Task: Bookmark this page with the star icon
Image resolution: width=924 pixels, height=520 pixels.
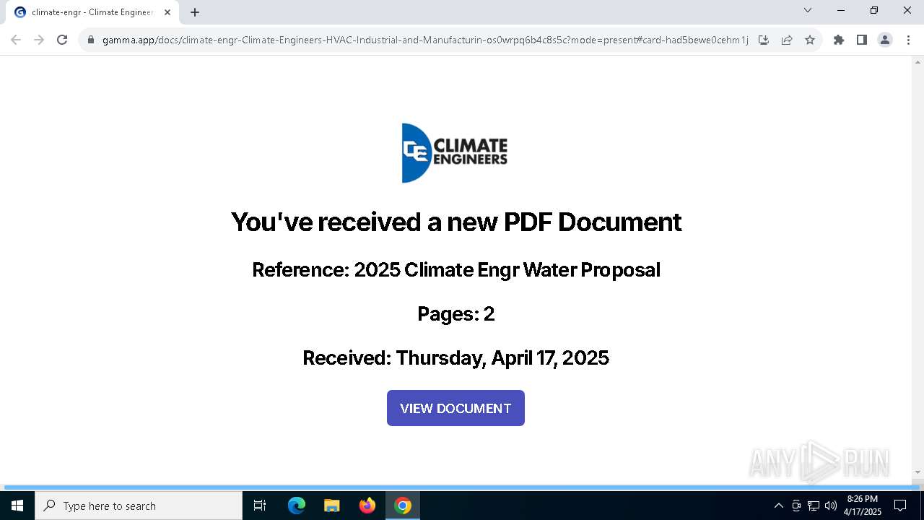Action: click(x=810, y=40)
